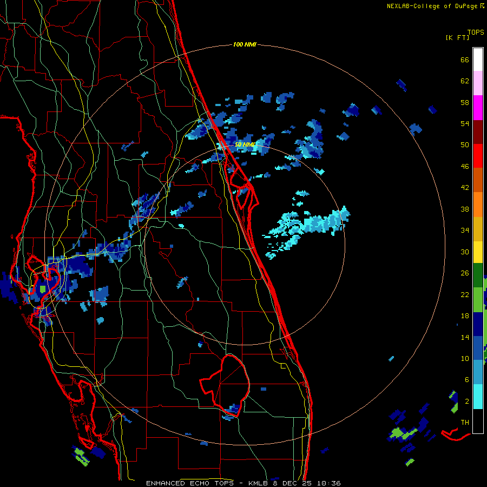Pick the burnt orange legend swatch
Image resolution: width=487 pixels, height=487 pixels.
[478, 180]
